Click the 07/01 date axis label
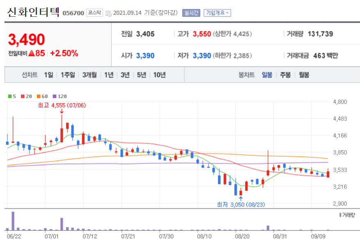The height and width of the screenshot is (243, 360). coord(51,236)
